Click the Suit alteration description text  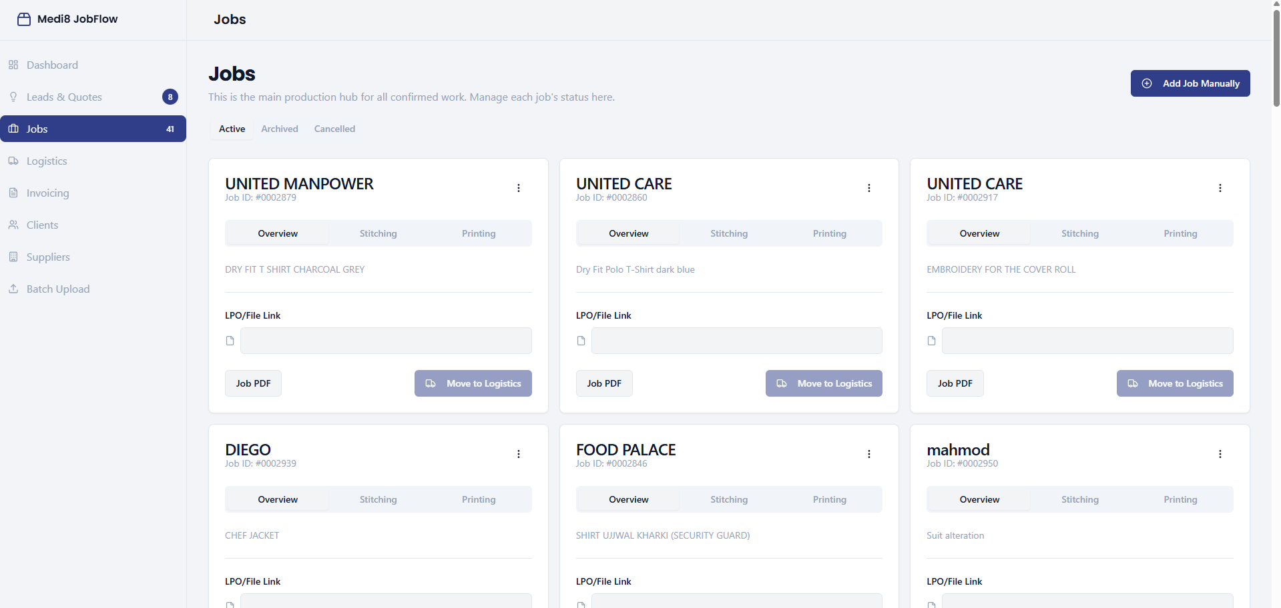pos(955,535)
